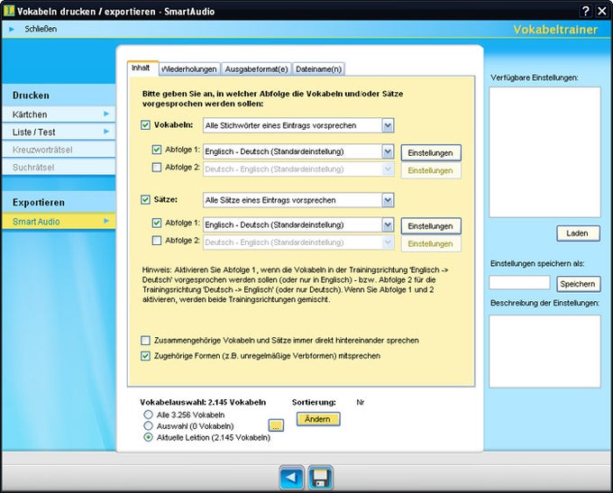This screenshot has height=493, width=613.
Task: Click Schließen in the top bar
Action: pos(41,30)
